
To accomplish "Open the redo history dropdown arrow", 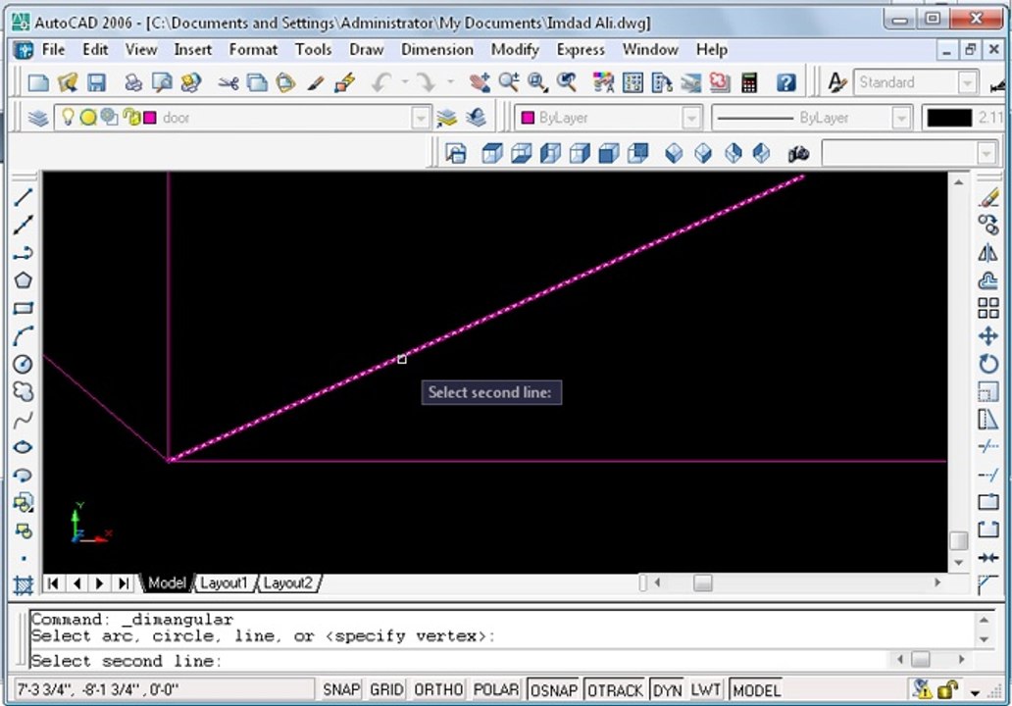I will point(450,82).
